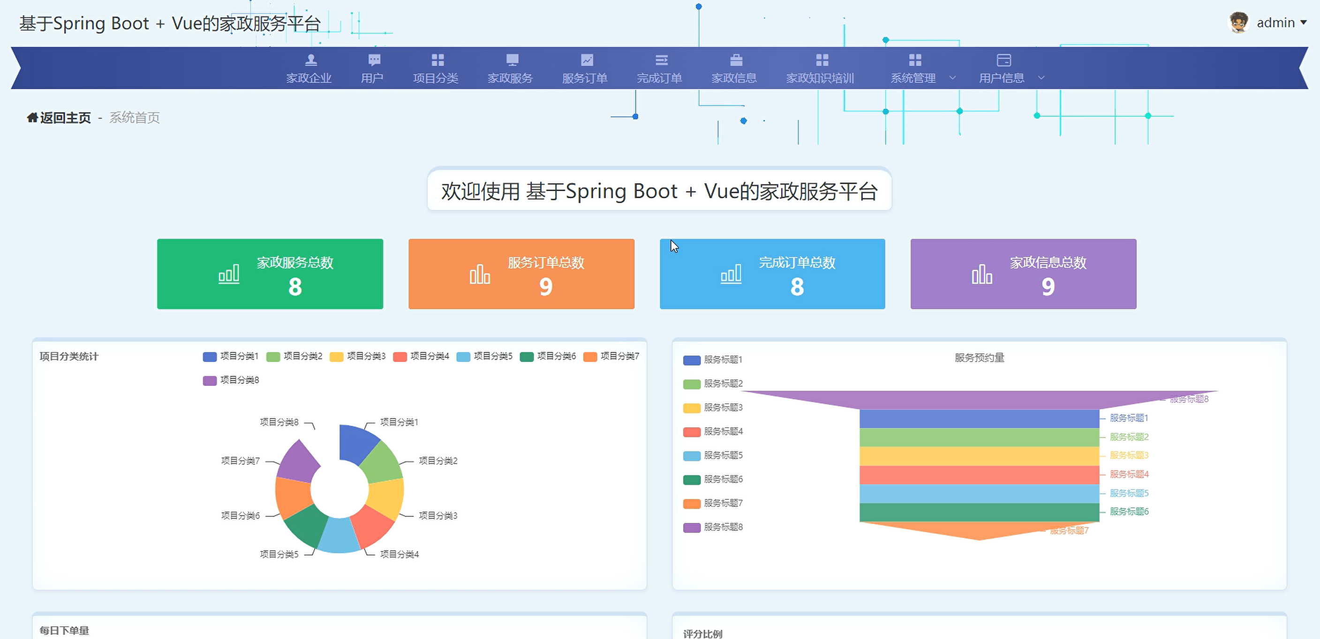This screenshot has height=639, width=1320.
Task: Click the 每日下单量 panel title
Action: (65, 630)
